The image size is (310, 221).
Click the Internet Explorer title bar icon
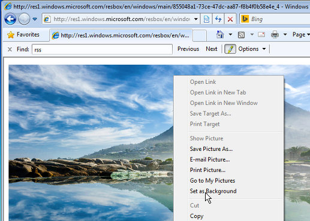[x=8, y=7]
